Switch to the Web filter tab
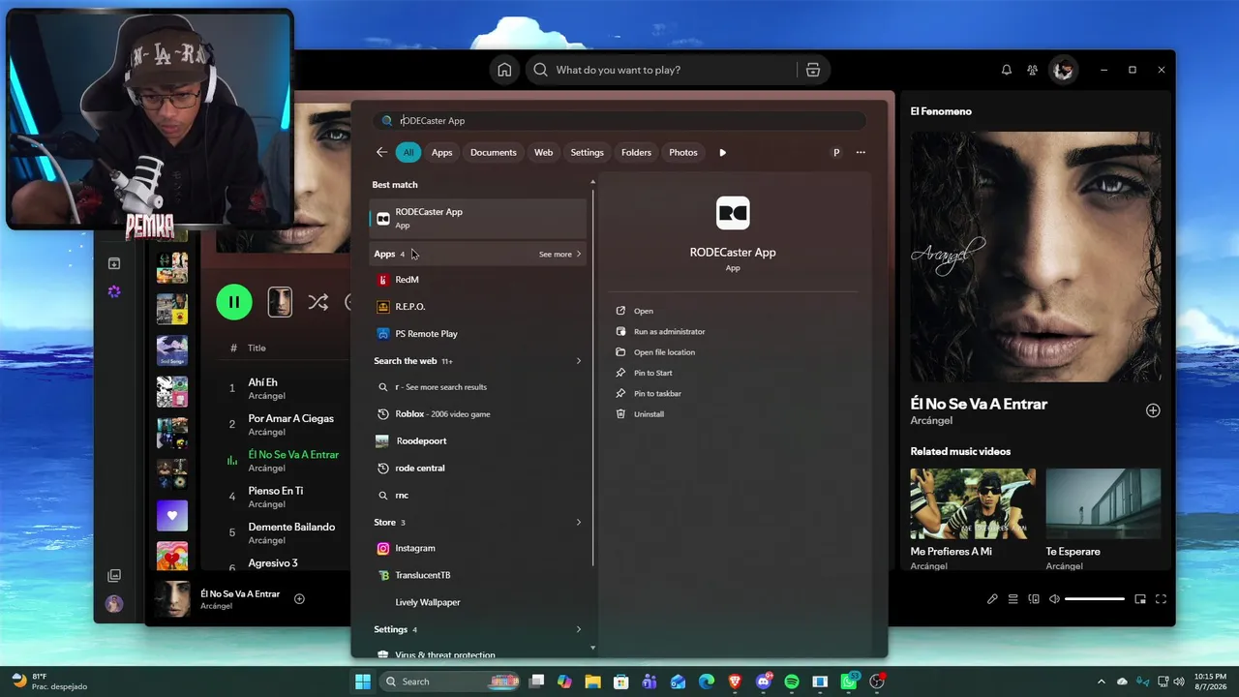Image resolution: width=1239 pixels, height=697 pixels. click(544, 152)
